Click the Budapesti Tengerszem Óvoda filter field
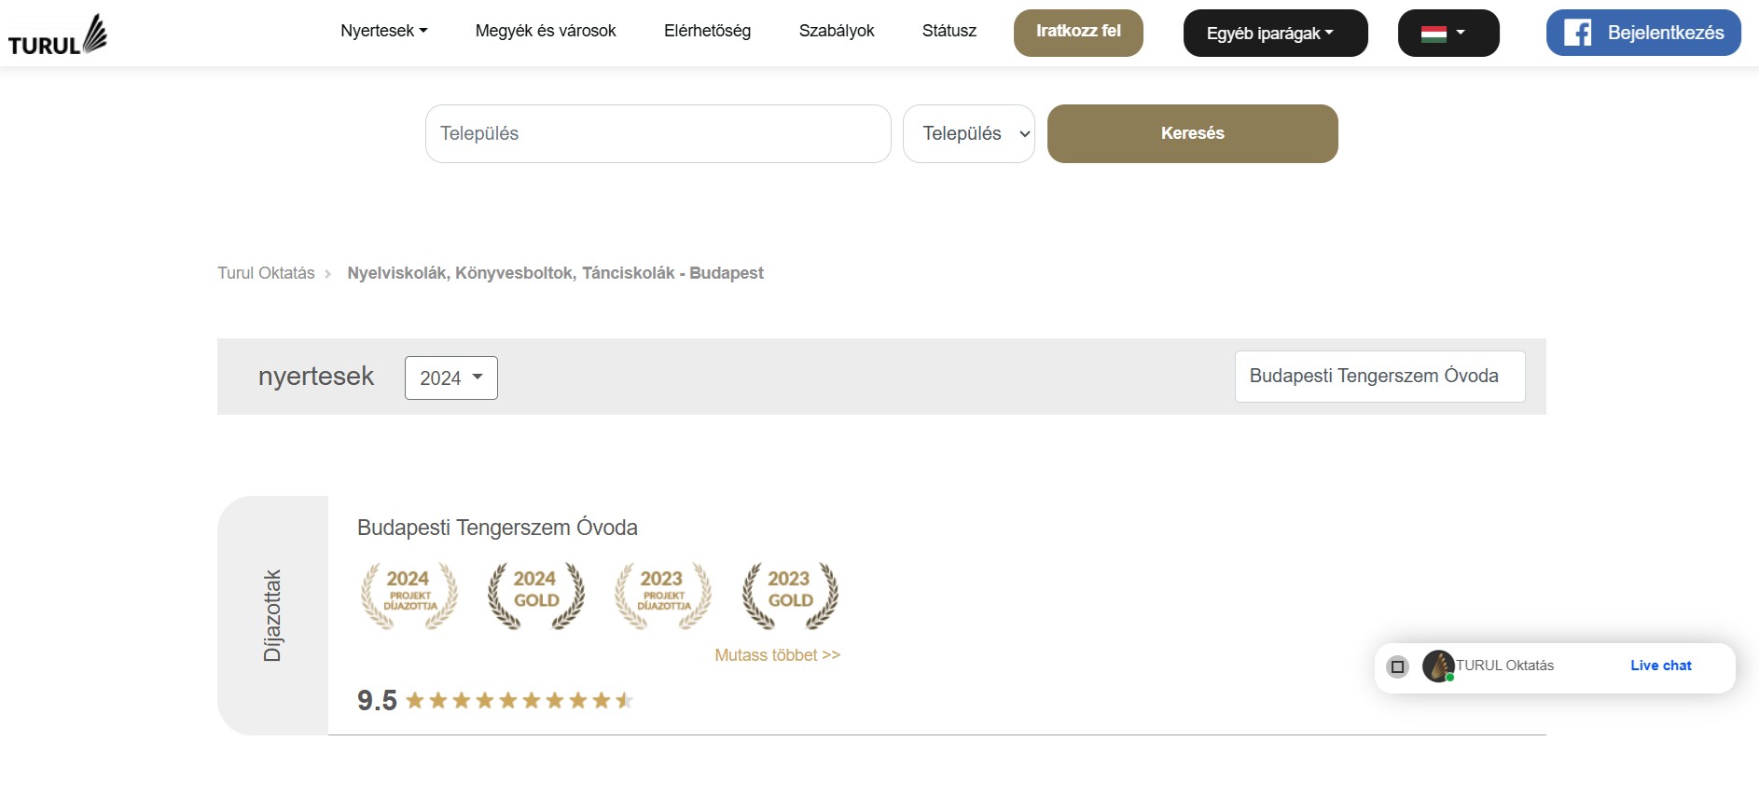This screenshot has width=1759, height=810. click(1380, 376)
